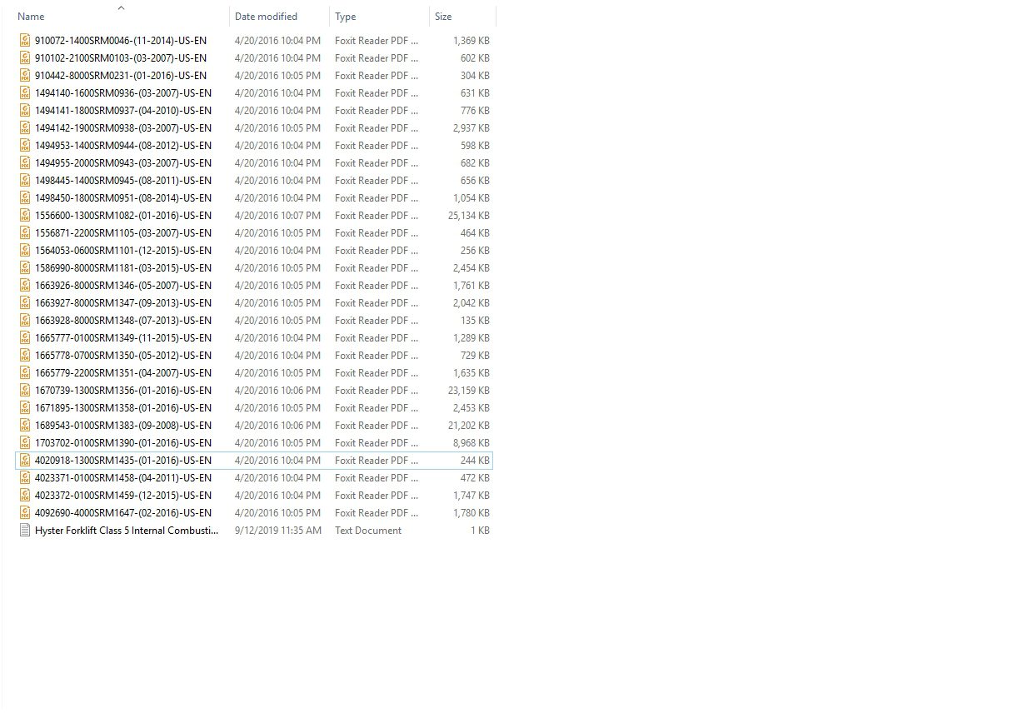This screenshot has width=1018, height=723.
Task: Click PDF icon of 910072-1400SRM0046 file
Action: [25, 40]
